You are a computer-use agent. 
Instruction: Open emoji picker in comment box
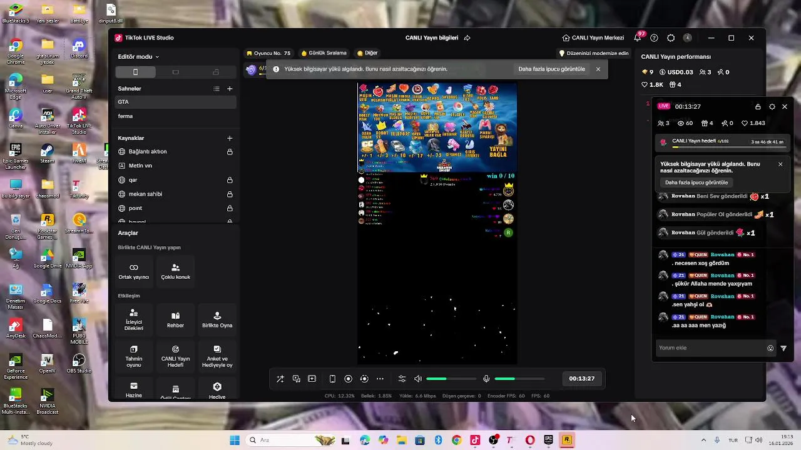(x=770, y=348)
